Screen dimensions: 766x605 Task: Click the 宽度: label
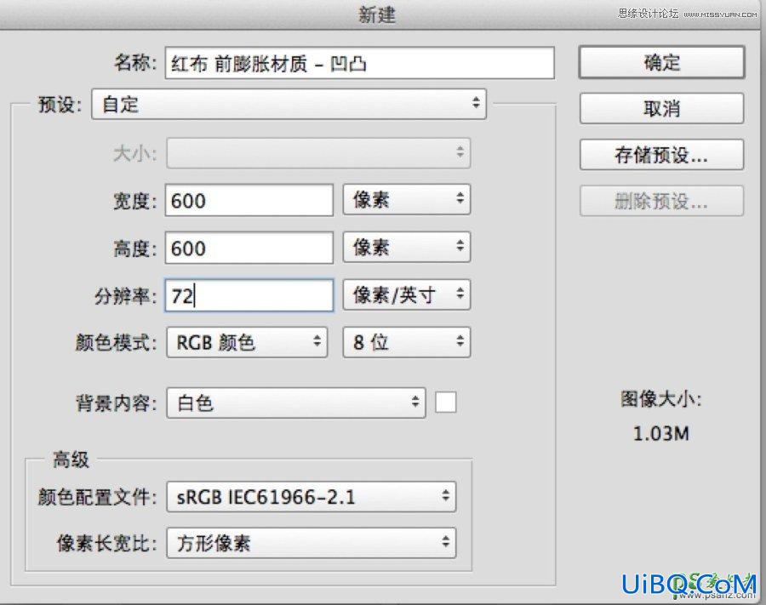135,201
